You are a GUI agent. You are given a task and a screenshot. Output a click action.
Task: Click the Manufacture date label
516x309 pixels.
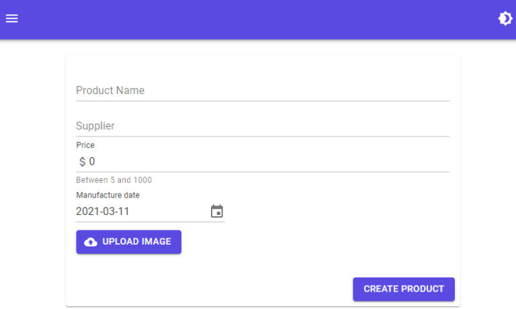[107, 195]
